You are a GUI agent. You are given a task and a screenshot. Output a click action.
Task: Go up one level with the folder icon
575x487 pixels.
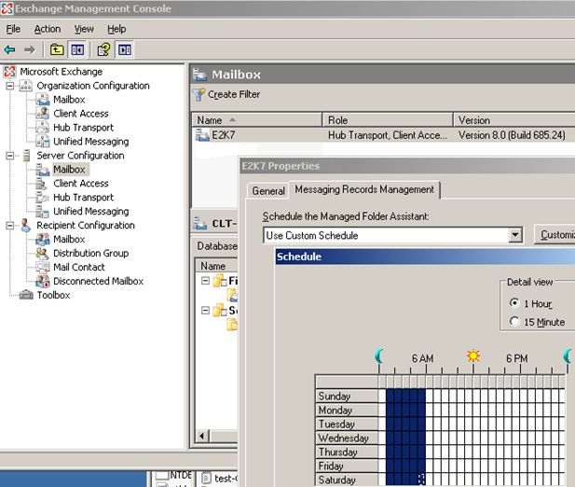(x=57, y=49)
